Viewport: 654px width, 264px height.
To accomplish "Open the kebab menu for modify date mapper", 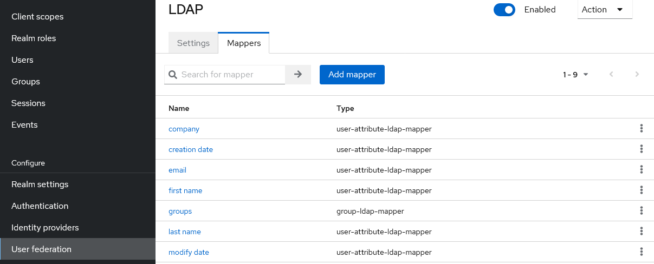I will coord(641,252).
